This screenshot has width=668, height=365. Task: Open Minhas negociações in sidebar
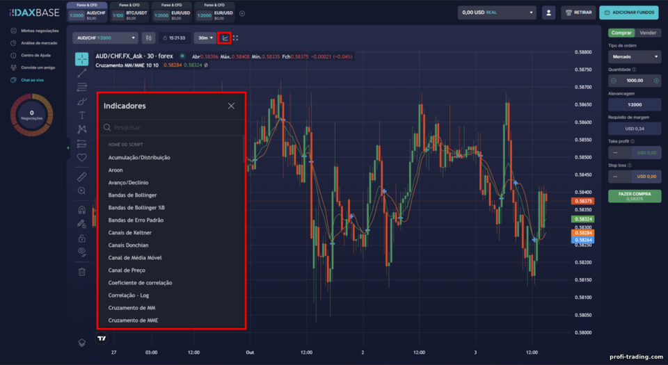pos(35,31)
